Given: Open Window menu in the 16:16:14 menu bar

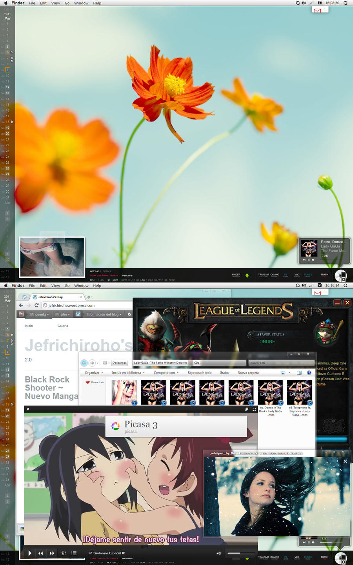Looking at the screenshot, I should [x=81, y=286].
